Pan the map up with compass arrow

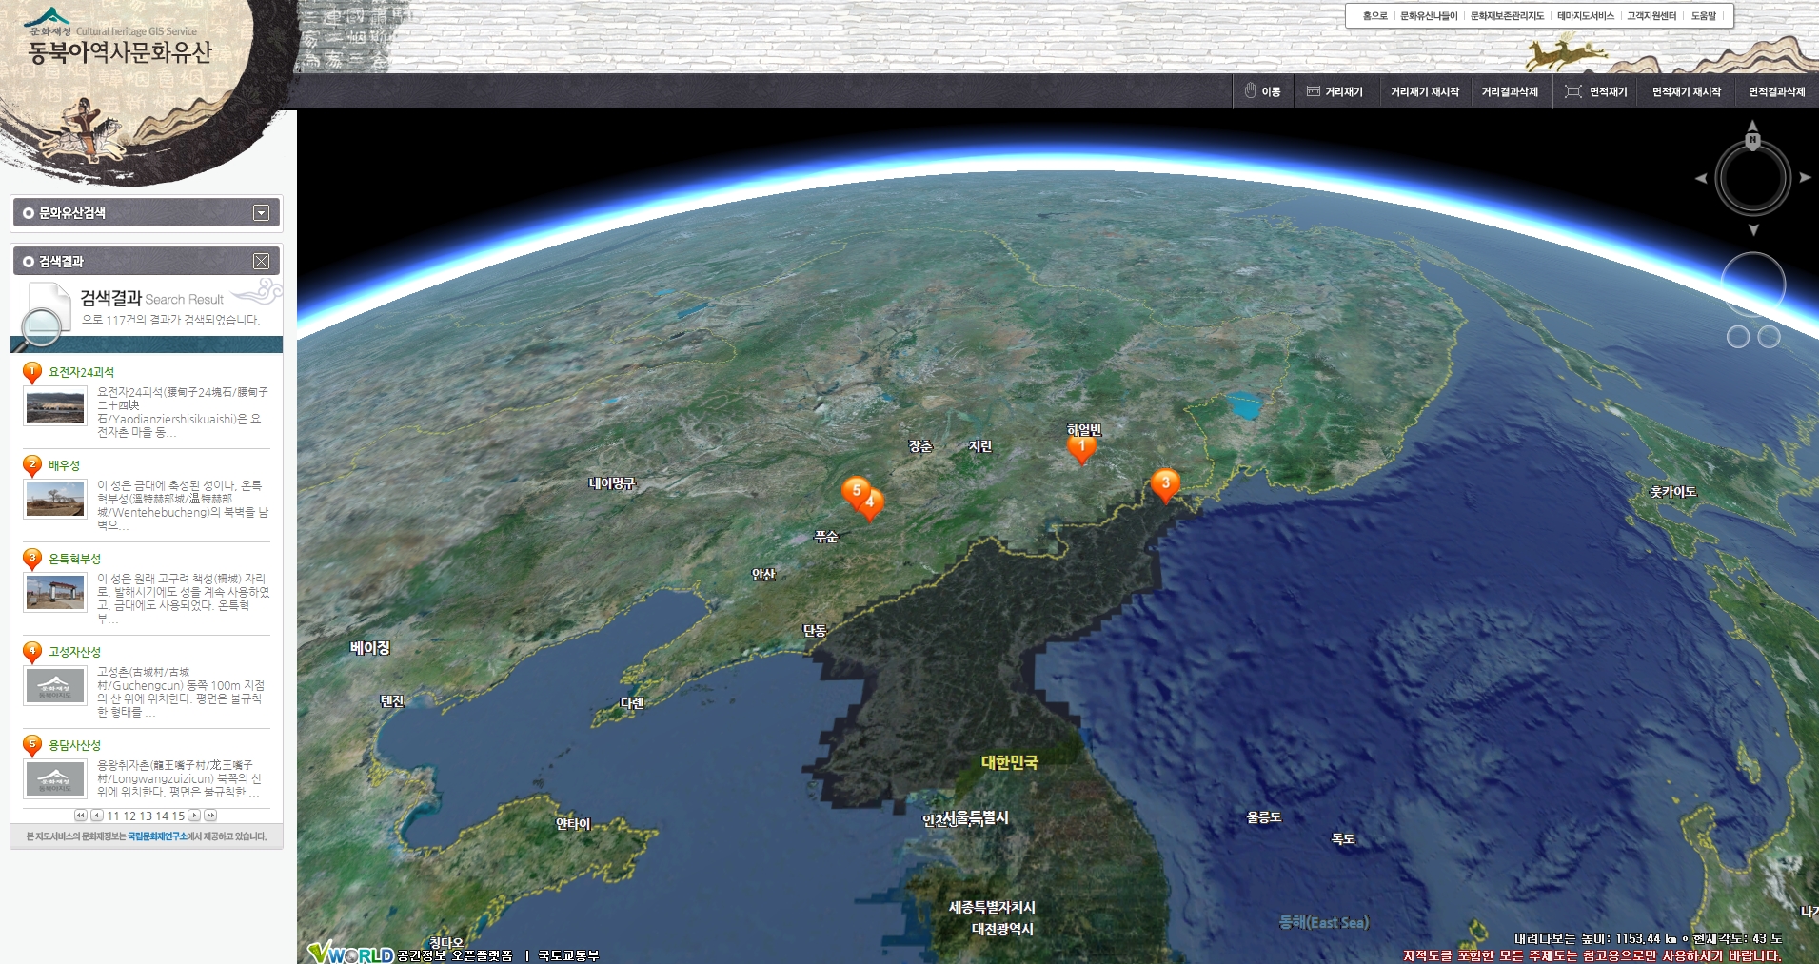click(x=1752, y=124)
